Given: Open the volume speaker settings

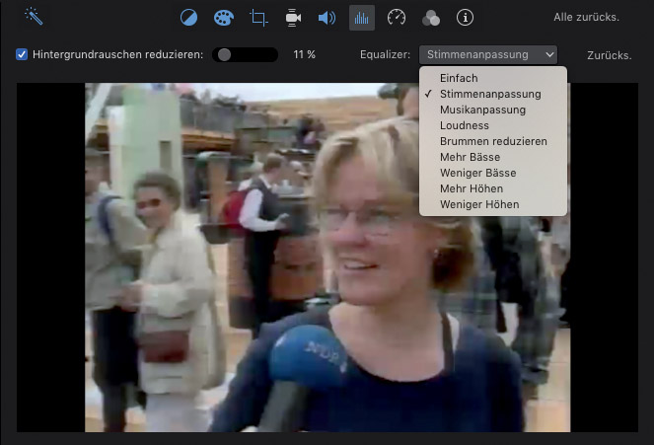Looking at the screenshot, I should pyautogui.click(x=327, y=18).
